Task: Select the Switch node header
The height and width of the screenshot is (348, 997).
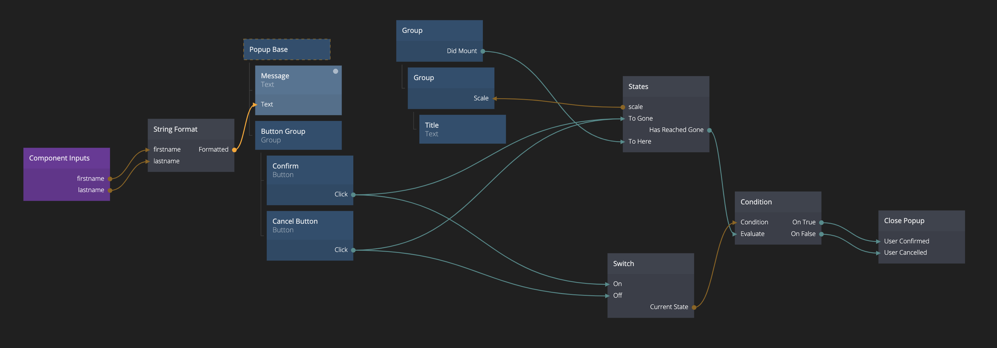Action: [x=650, y=264]
